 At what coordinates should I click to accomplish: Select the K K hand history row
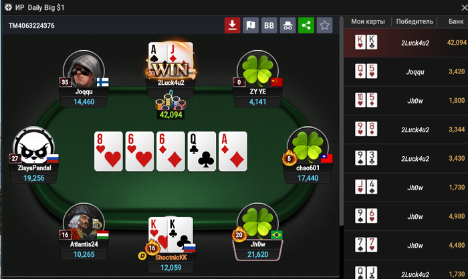(x=406, y=43)
